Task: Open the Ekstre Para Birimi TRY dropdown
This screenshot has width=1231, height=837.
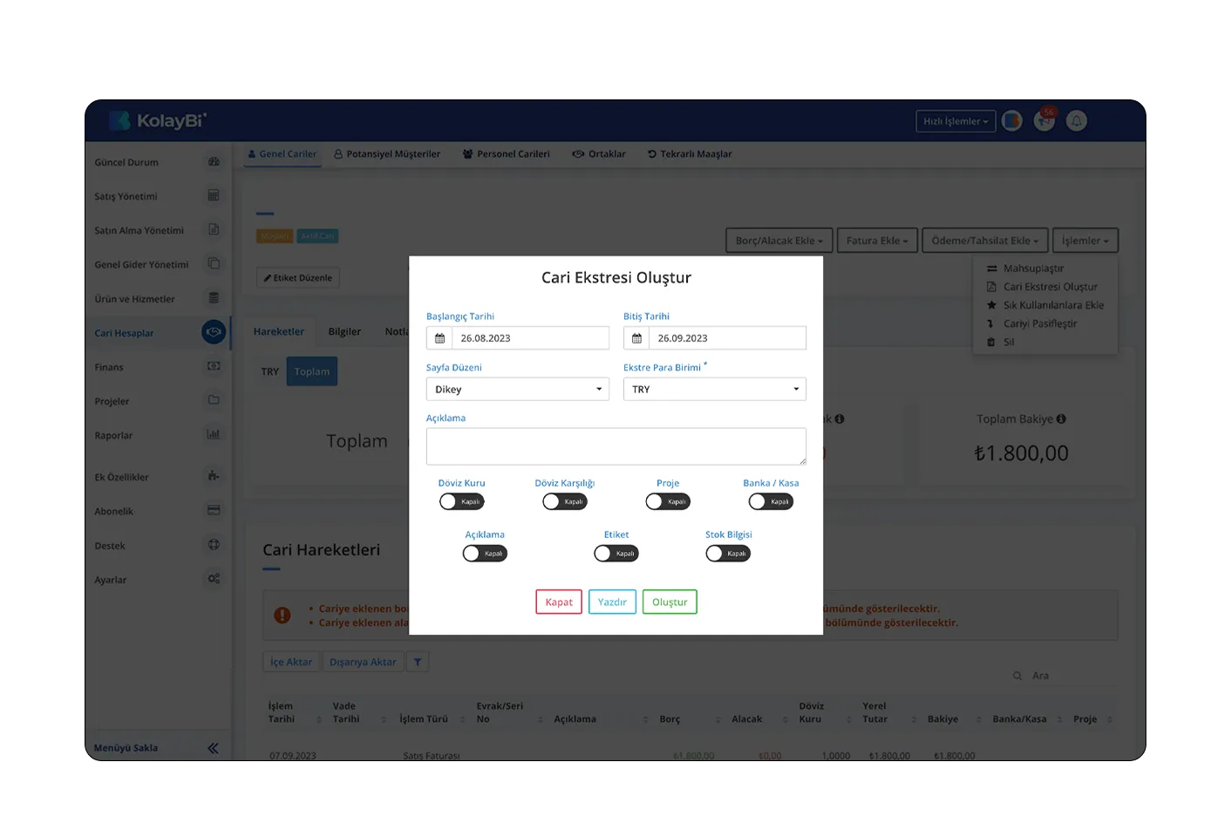Action: (715, 390)
